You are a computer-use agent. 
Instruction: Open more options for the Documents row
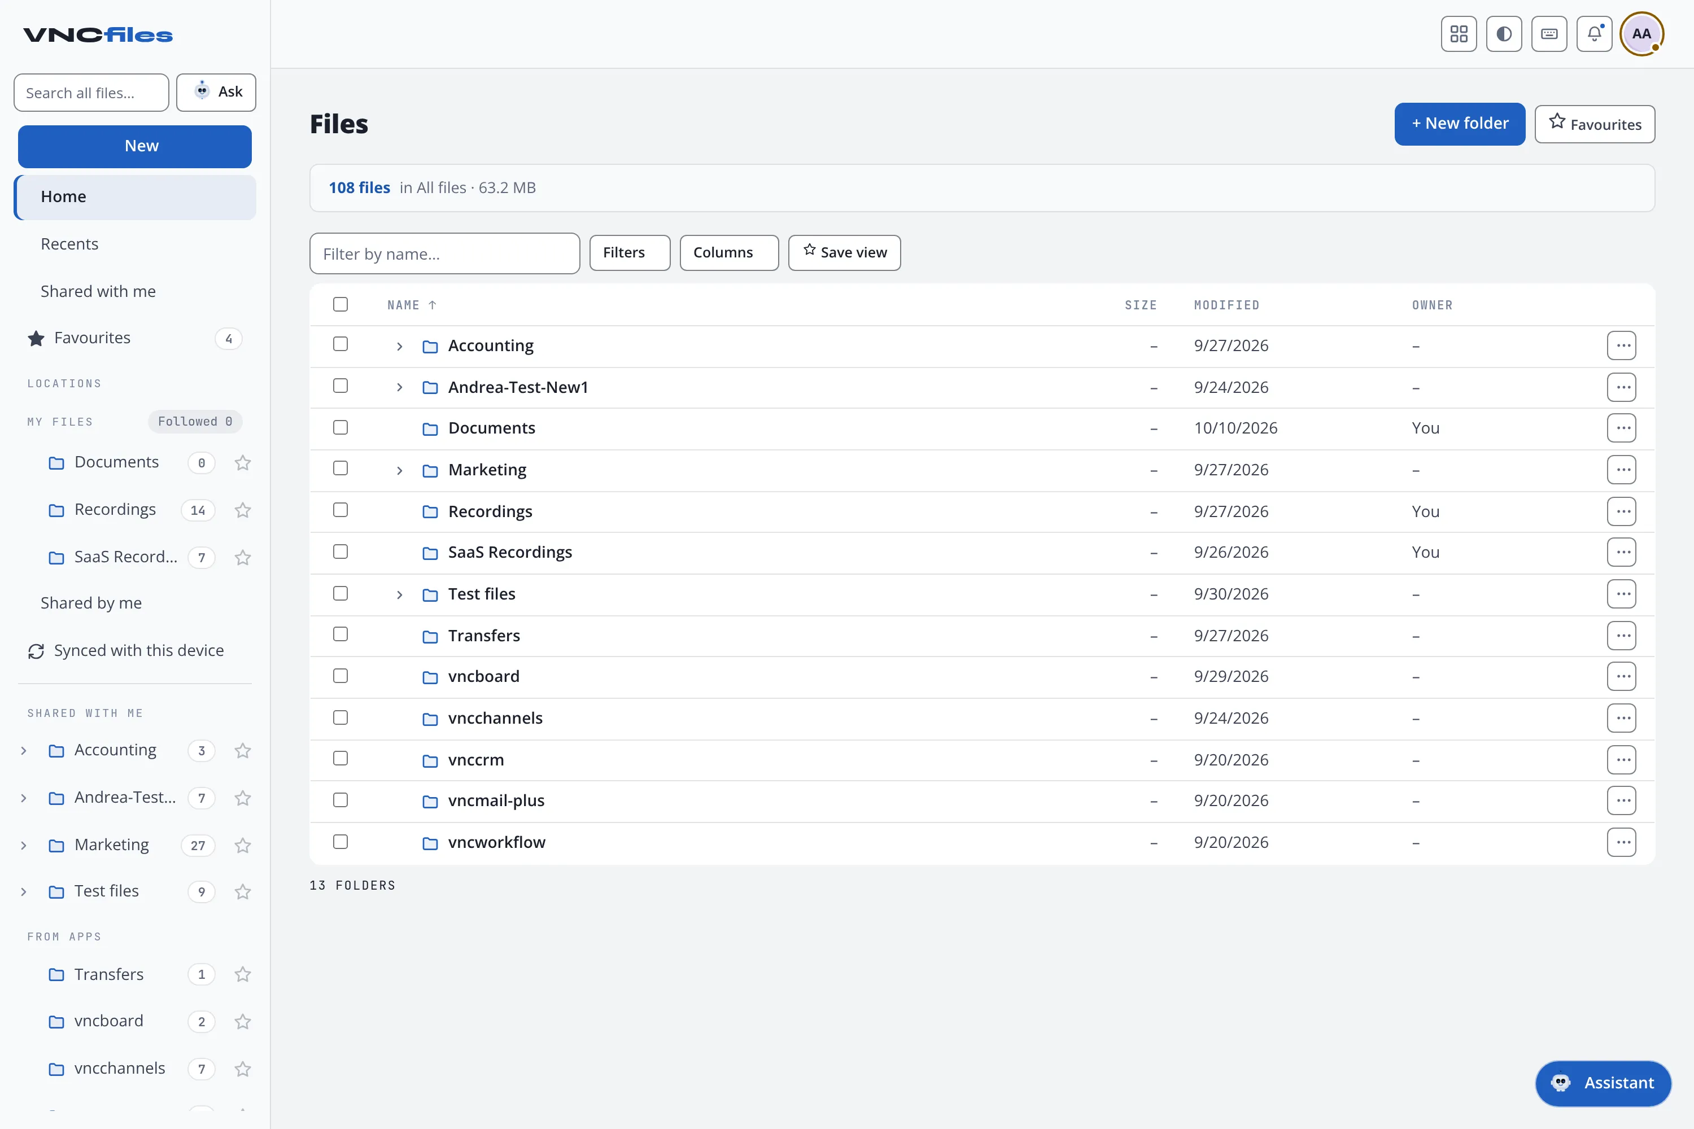click(1621, 428)
